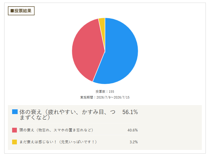Select the 投票結果 heading box
This screenshot has width=210, height=157.
pos(21,11)
